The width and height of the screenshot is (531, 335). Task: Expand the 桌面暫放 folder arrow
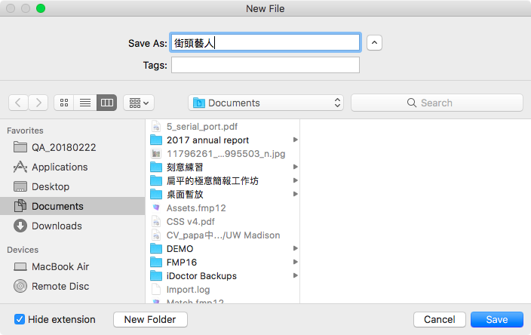296,194
